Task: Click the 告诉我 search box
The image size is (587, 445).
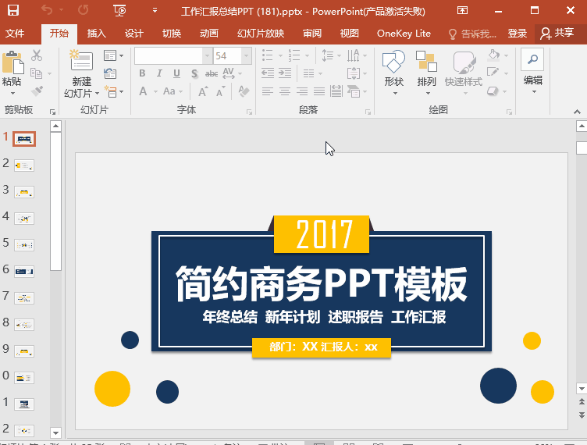Action: click(x=472, y=34)
